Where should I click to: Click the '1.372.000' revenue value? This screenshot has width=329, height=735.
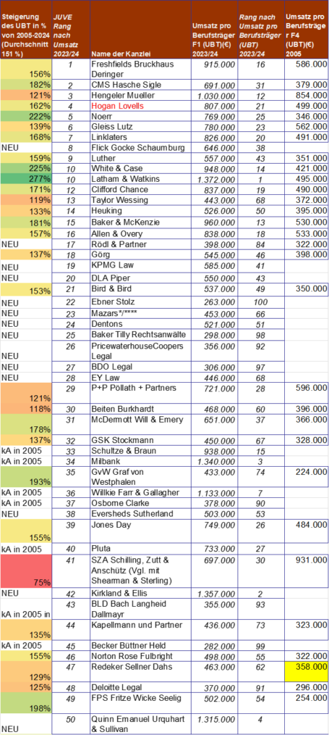coord(215,178)
